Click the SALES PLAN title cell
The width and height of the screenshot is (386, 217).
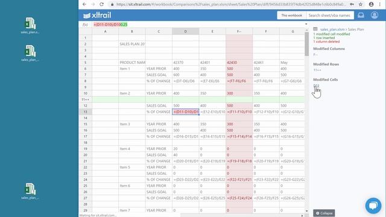[132, 44]
